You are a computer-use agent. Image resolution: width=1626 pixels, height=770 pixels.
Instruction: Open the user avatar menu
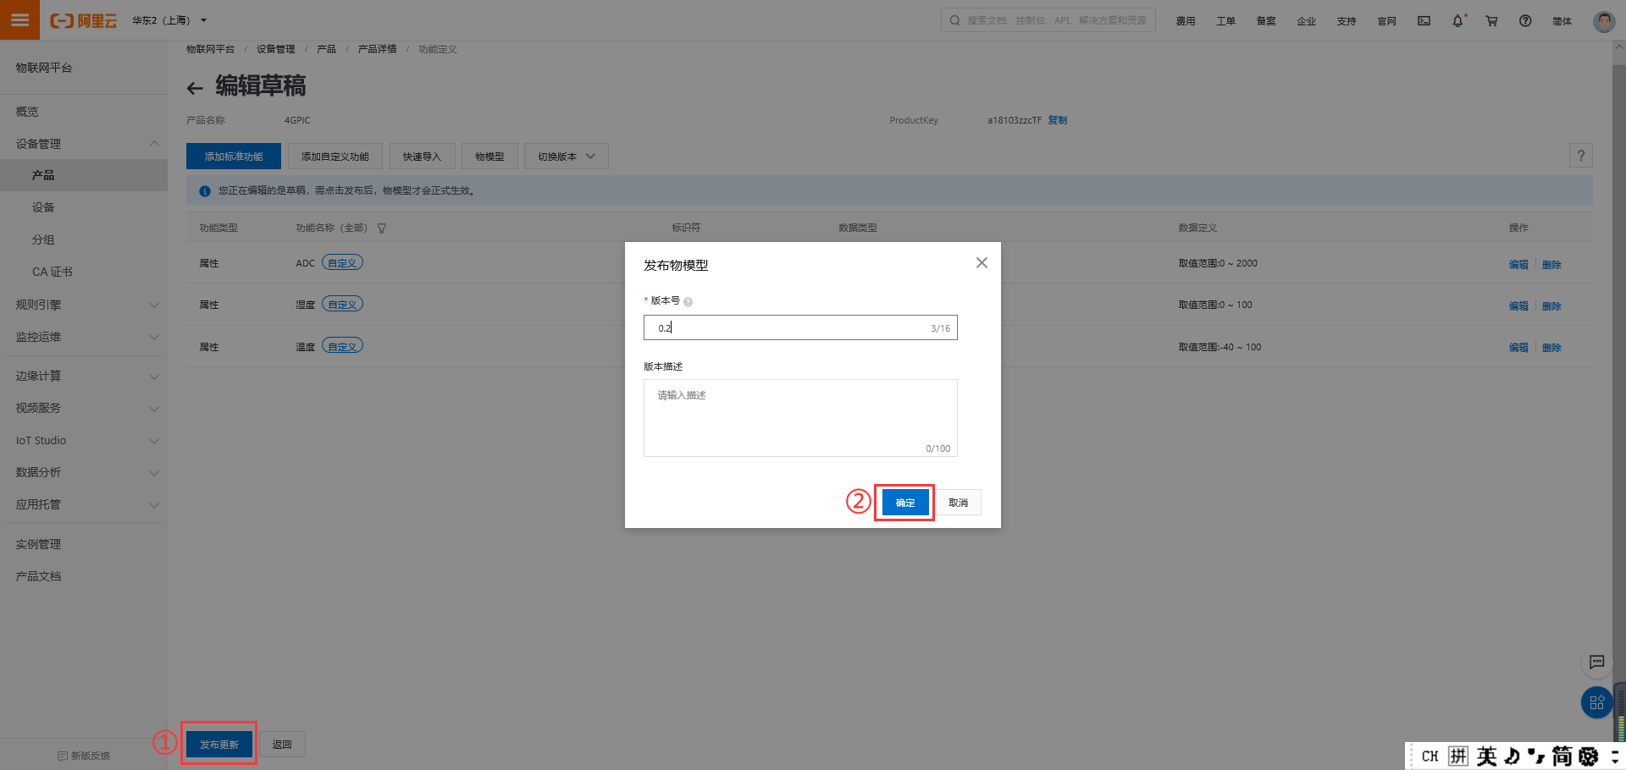click(x=1604, y=21)
